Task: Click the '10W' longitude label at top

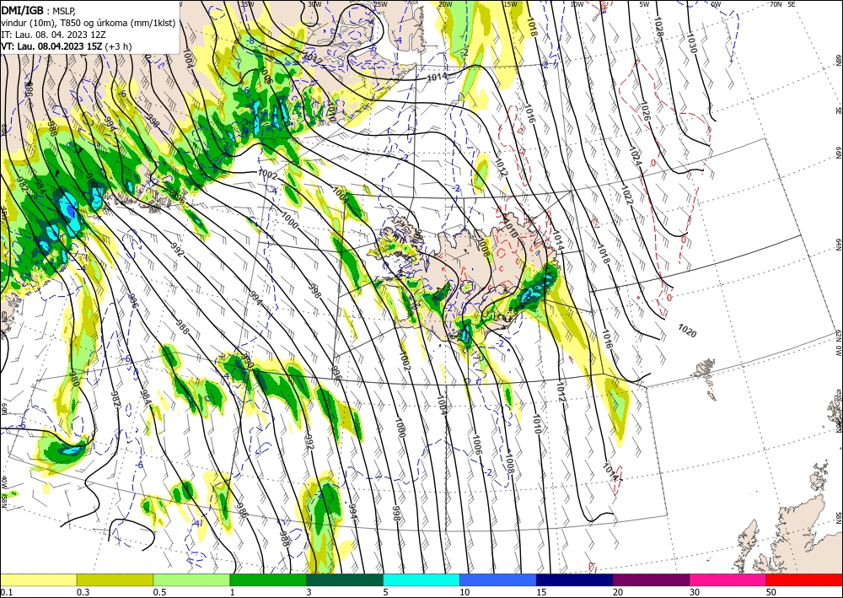Action: (x=577, y=4)
